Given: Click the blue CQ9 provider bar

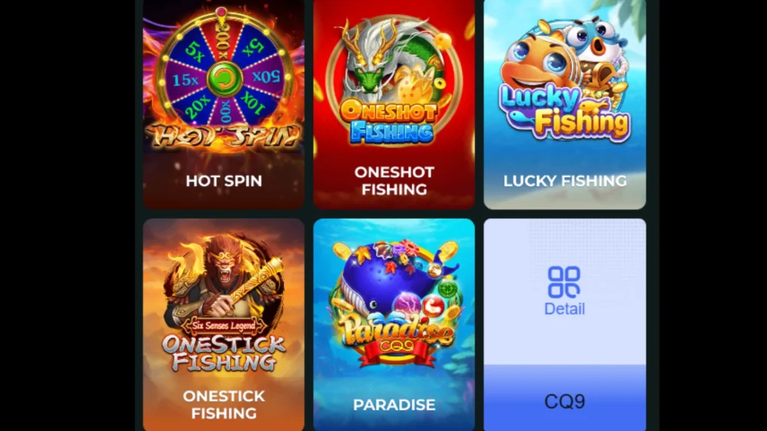Looking at the screenshot, I should click(x=565, y=398).
